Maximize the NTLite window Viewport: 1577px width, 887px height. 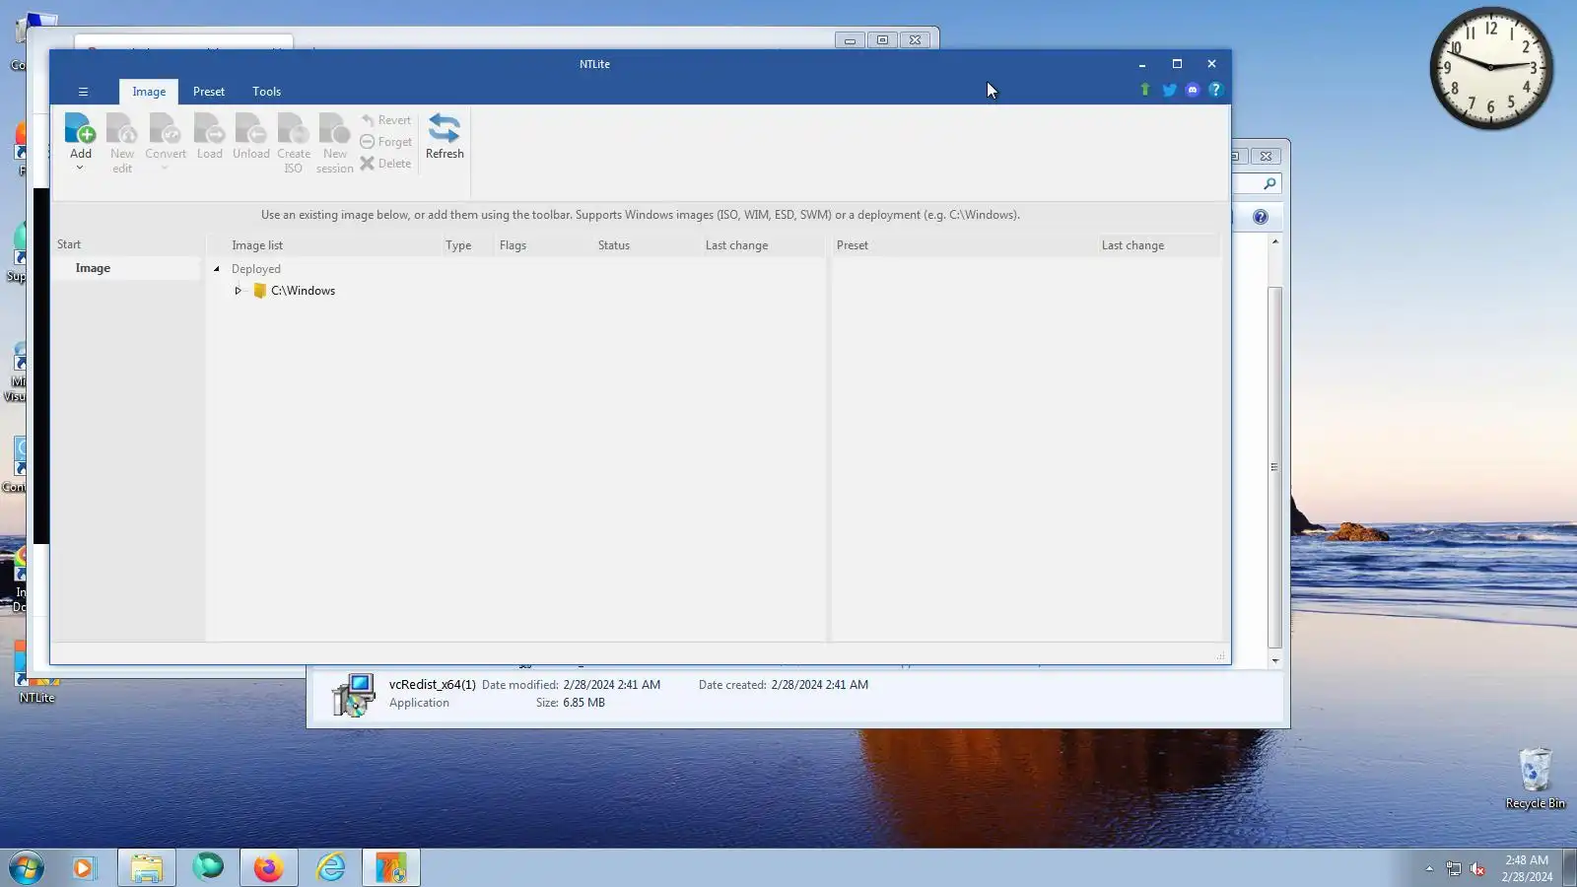click(x=1177, y=64)
